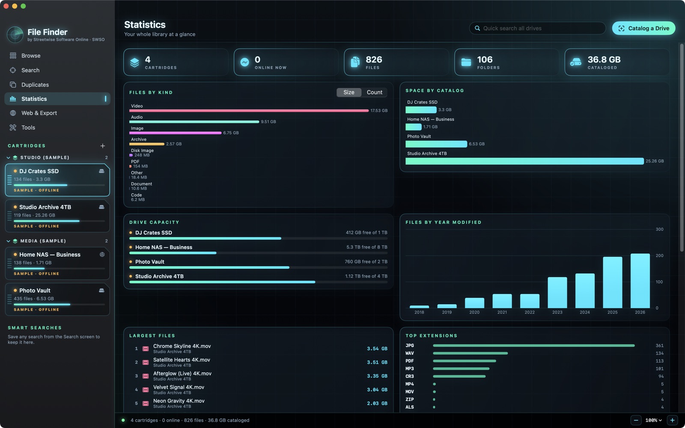Open the Search section
Image resolution: width=685 pixels, height=428 pixels.
(x=57, y=70)
